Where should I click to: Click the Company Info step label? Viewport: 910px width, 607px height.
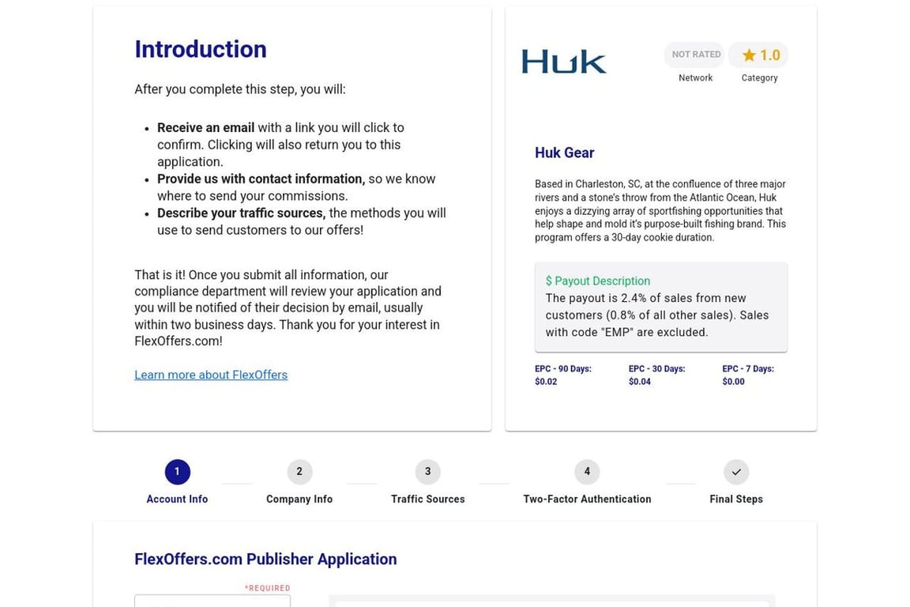click(299, 499)
